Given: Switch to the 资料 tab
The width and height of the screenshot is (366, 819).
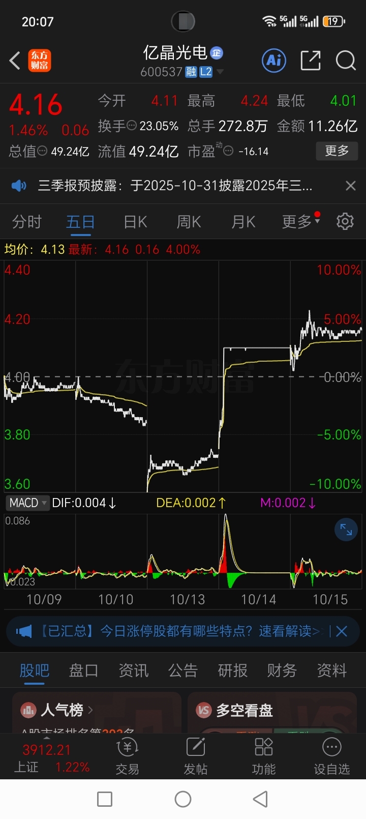Looking at the screenshot, I should point(331,670).
